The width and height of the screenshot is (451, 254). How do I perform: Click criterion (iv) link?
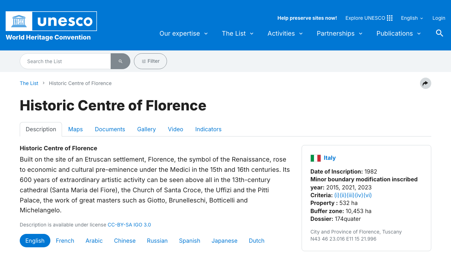[359, 195]
